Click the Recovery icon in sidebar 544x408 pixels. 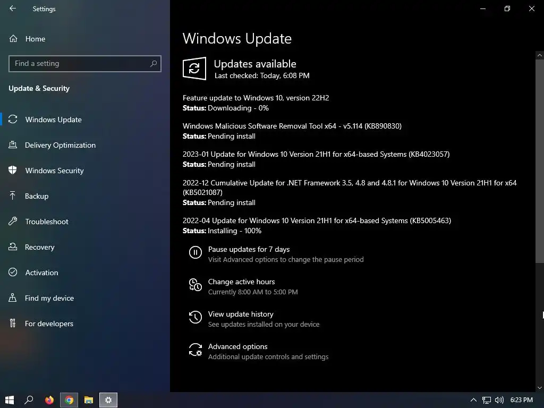point(13,247)
